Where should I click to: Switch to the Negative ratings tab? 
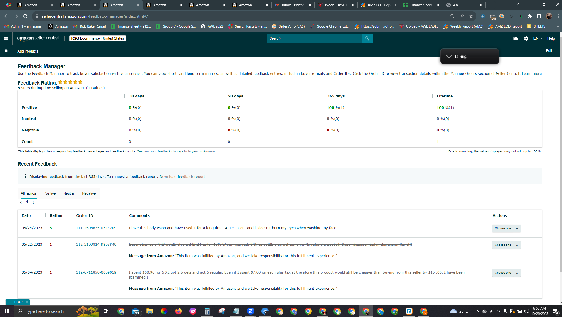[x=89, y=193]
